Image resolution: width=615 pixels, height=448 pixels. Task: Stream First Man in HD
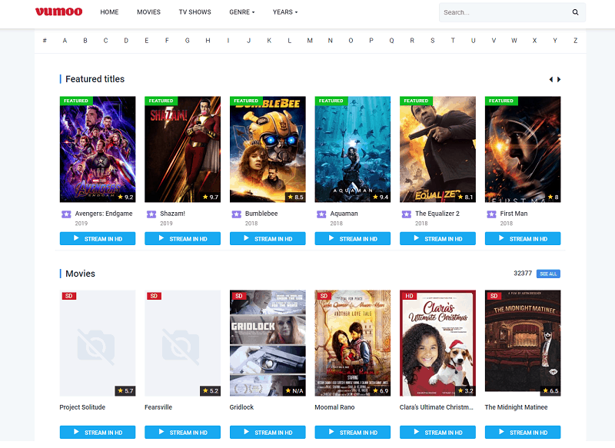[523, 238]
